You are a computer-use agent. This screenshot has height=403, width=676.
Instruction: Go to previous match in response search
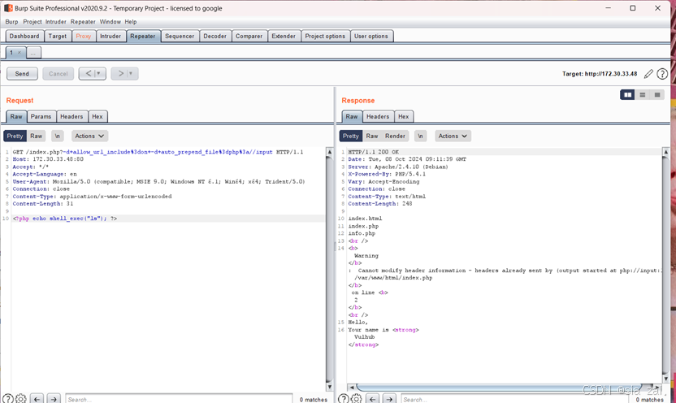372,399
